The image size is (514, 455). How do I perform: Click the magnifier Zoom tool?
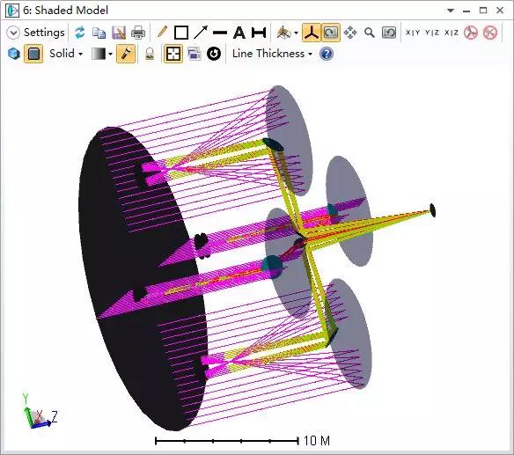point(370,33)
